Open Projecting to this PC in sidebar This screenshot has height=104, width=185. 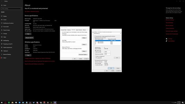8,44
